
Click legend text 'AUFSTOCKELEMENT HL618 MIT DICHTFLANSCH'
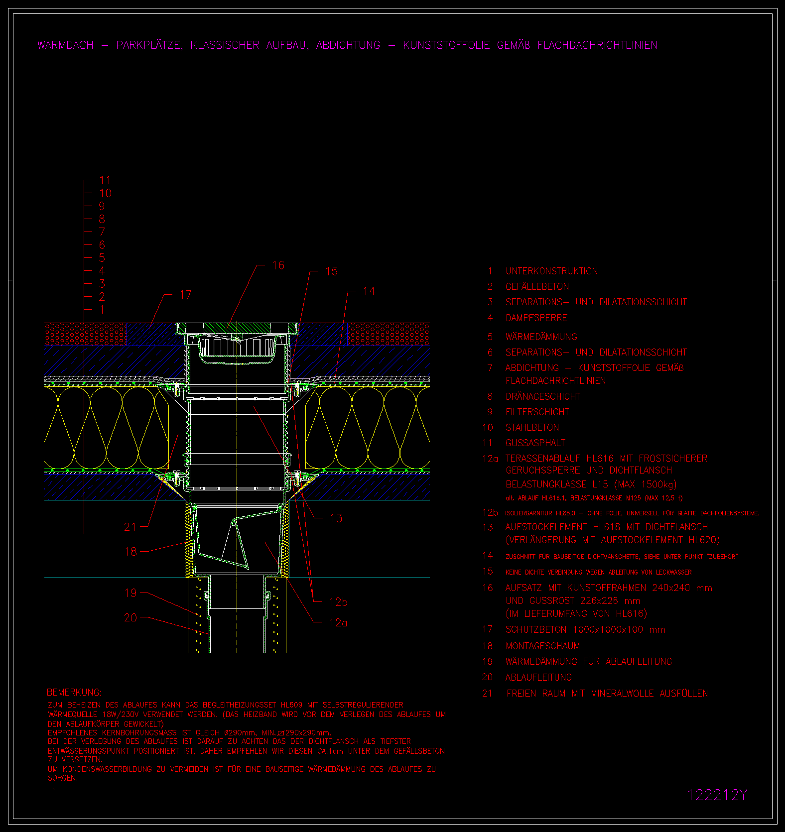point(606,527)
